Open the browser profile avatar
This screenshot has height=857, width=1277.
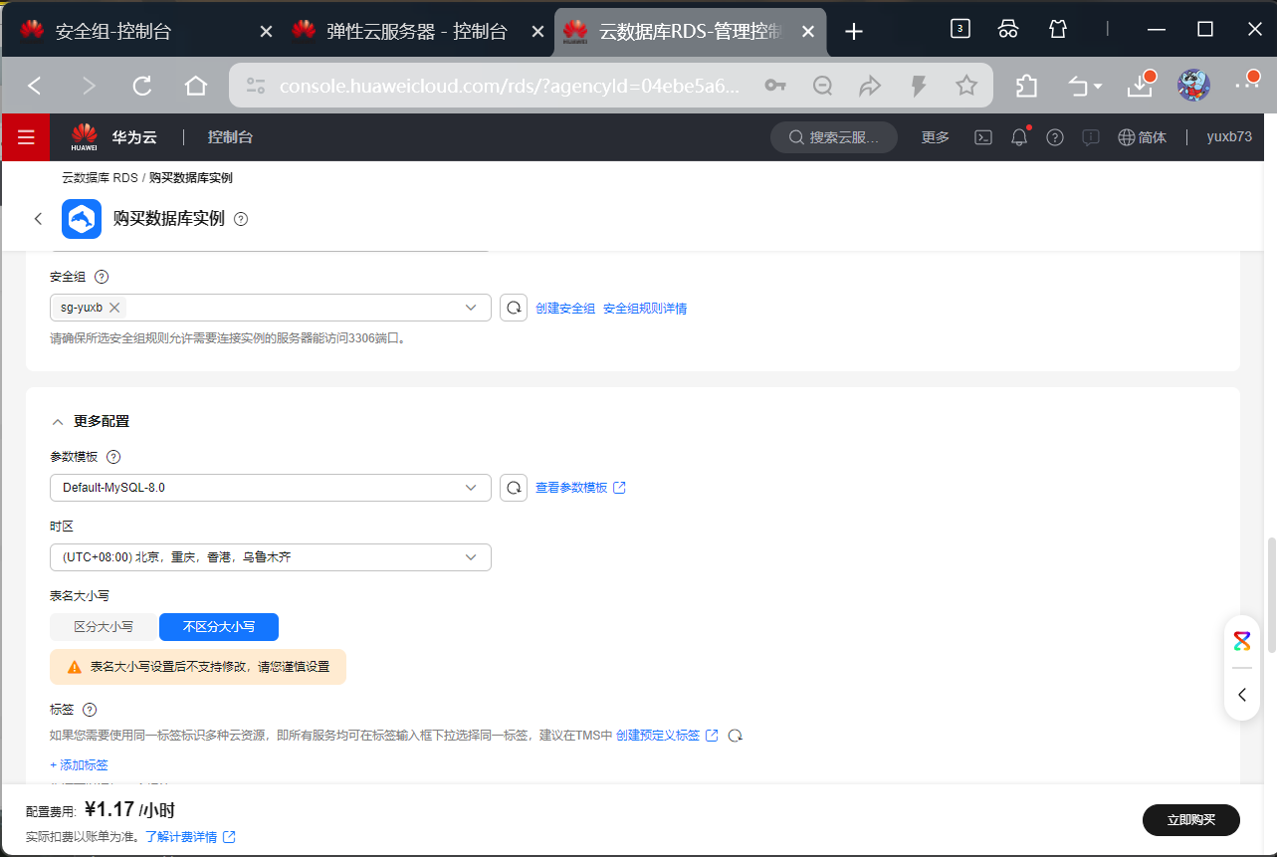coord(1193,87)
